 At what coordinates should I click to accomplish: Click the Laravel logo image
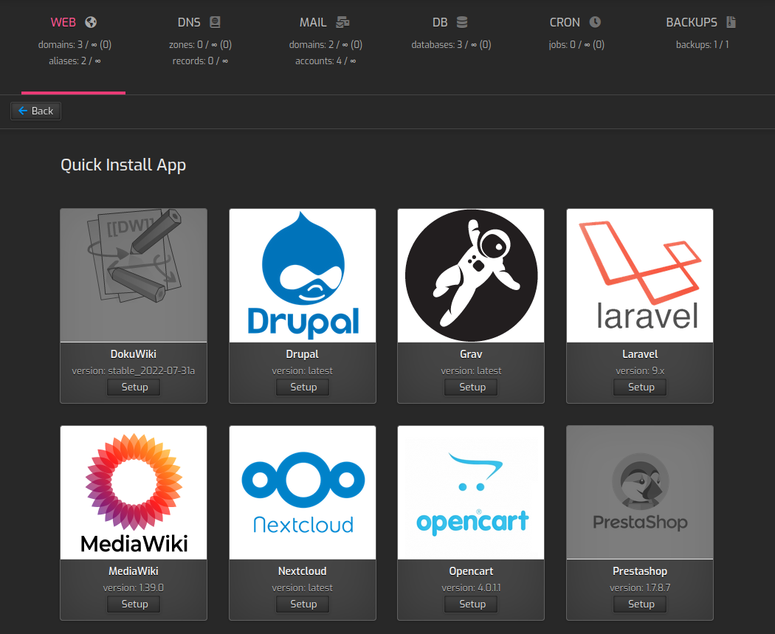640,275
